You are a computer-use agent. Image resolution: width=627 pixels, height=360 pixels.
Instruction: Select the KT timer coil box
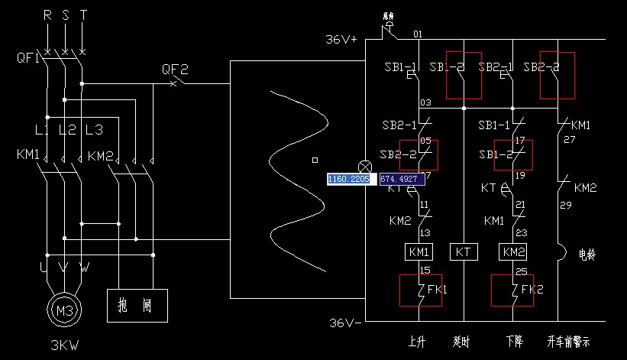pos(464,251)
